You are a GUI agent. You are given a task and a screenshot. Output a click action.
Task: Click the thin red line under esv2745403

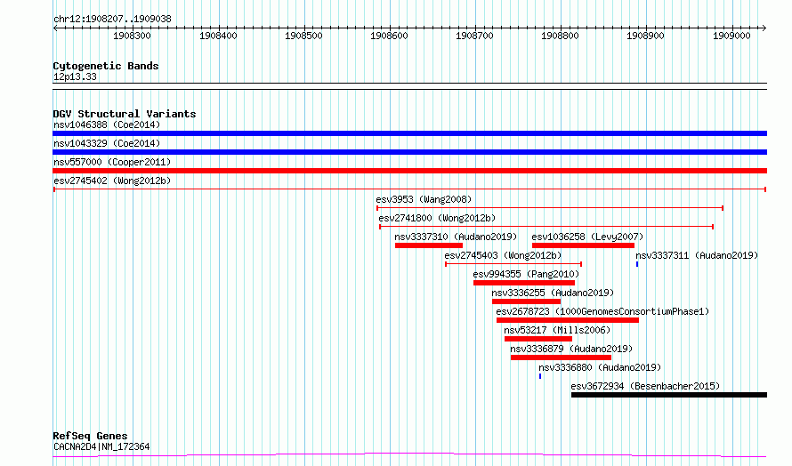[513, 264]
